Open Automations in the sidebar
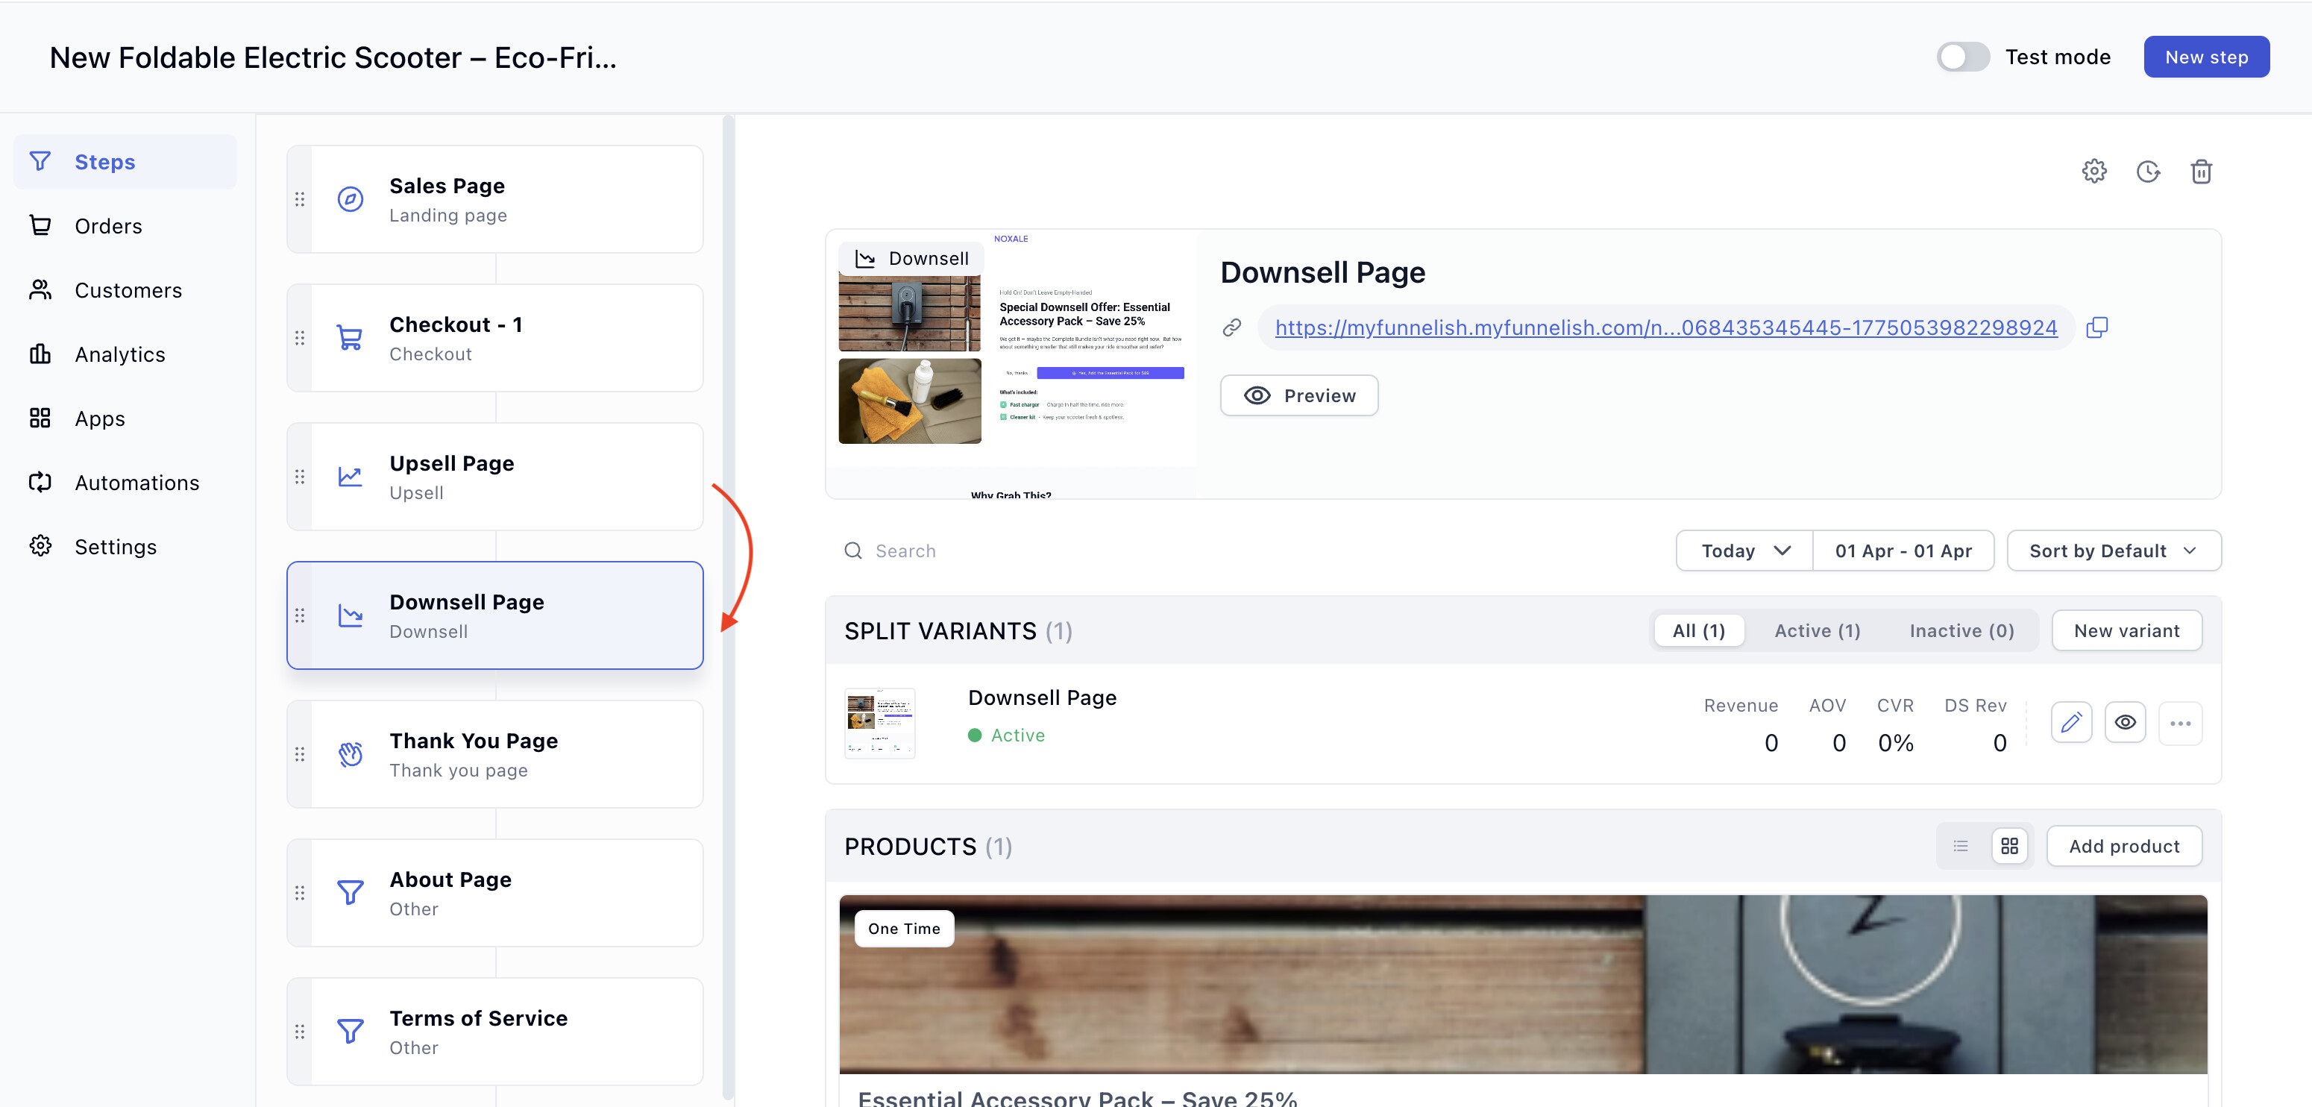This screenshot has height=1107, width=2312. [x=136, y=482]
